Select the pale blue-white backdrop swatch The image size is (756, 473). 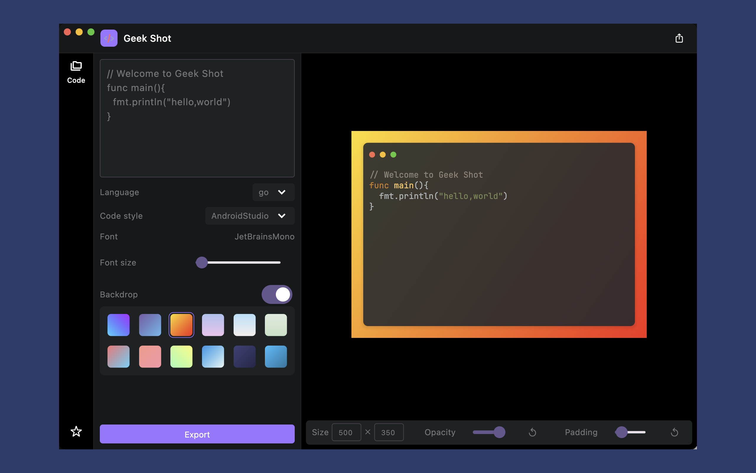[245, 325]
